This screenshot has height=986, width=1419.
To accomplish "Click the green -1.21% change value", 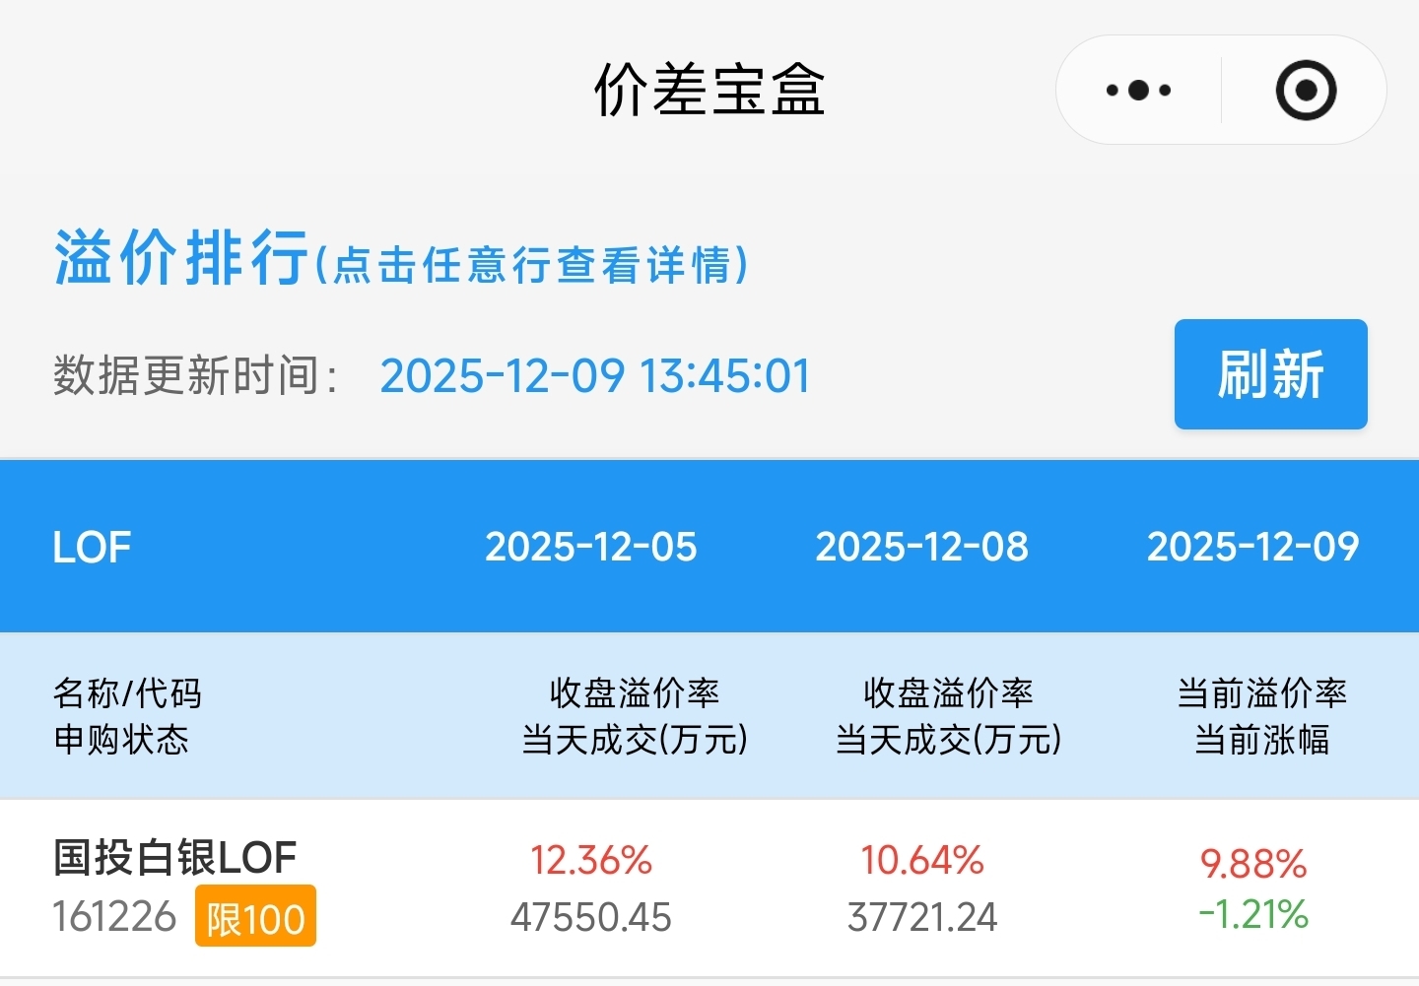I will point(1253,915).
